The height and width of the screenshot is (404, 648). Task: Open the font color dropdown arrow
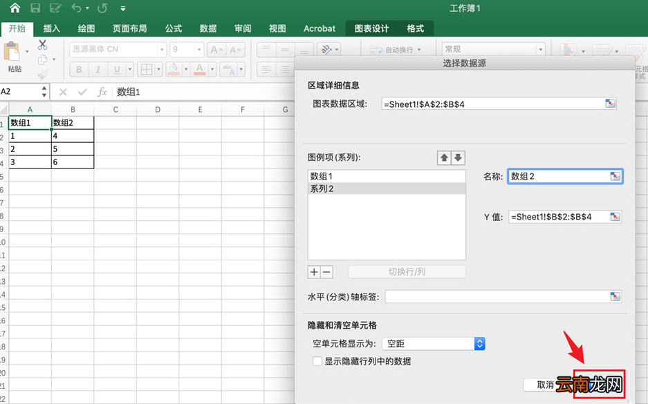point(212,69)
